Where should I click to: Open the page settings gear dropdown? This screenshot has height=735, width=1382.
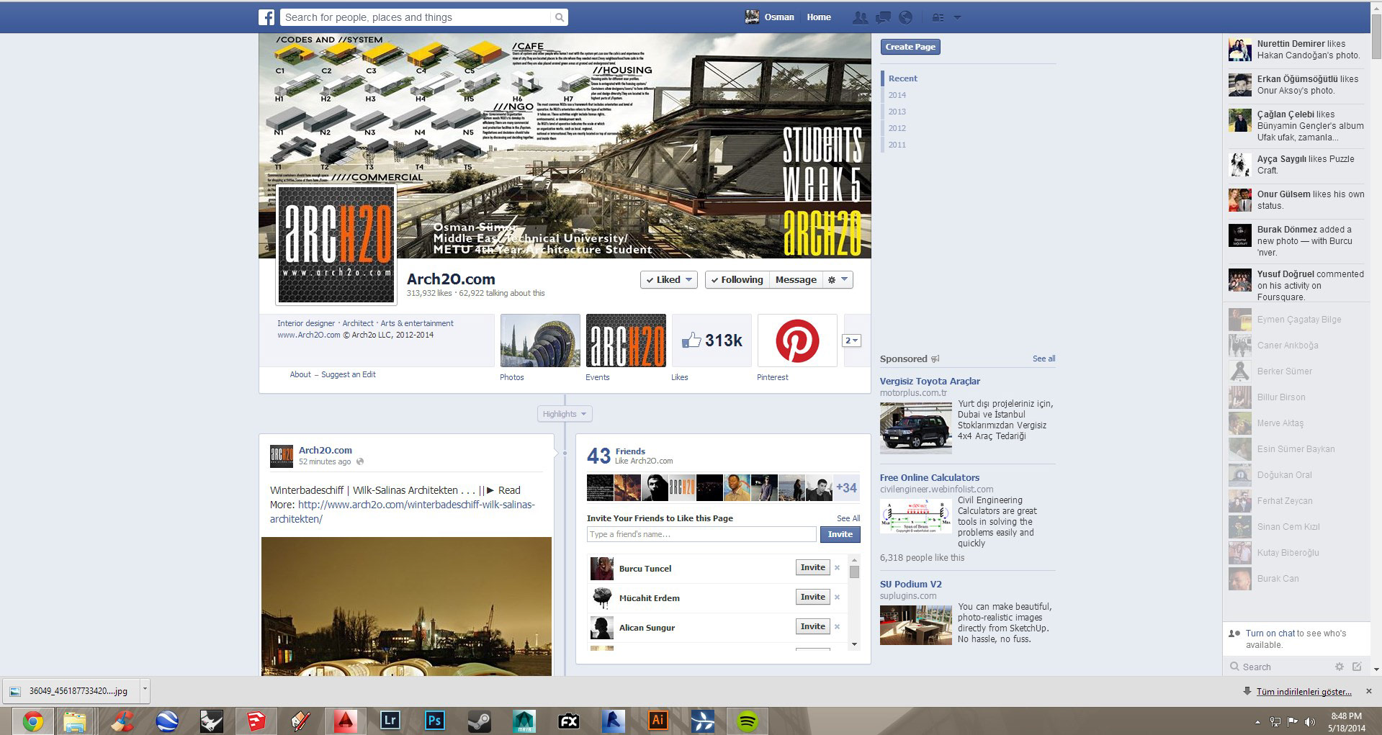click(838, 279)
